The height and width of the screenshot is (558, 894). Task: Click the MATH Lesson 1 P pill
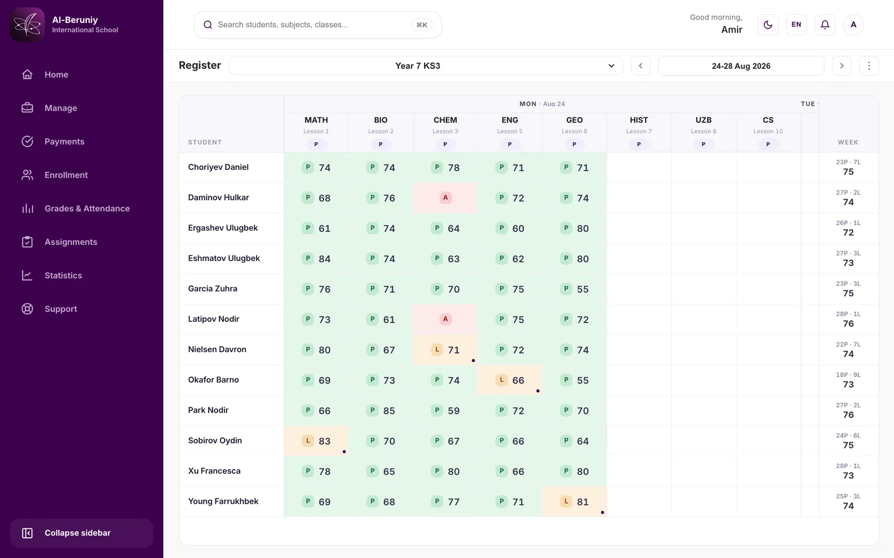(316, 144)
